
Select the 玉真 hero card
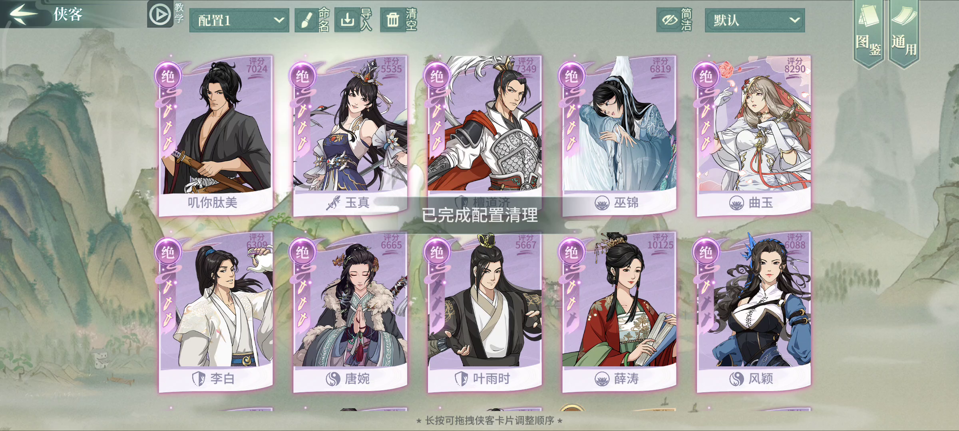point(350,136)
